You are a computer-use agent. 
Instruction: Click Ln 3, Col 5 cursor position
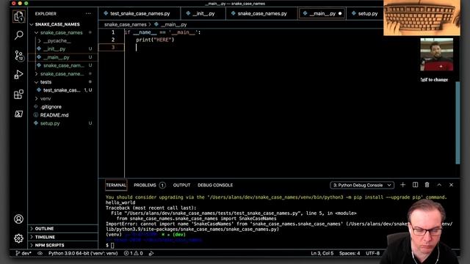(x=322, y=253)
